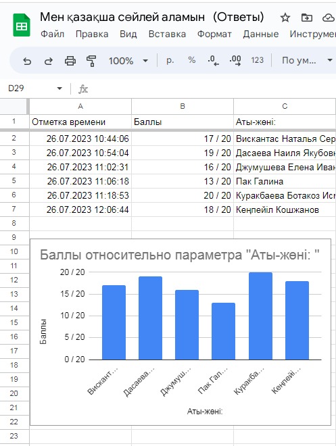Move document using folder icon
Viewport: 336px width, 446px height.
pyautogui.click(x=307, y=18)
